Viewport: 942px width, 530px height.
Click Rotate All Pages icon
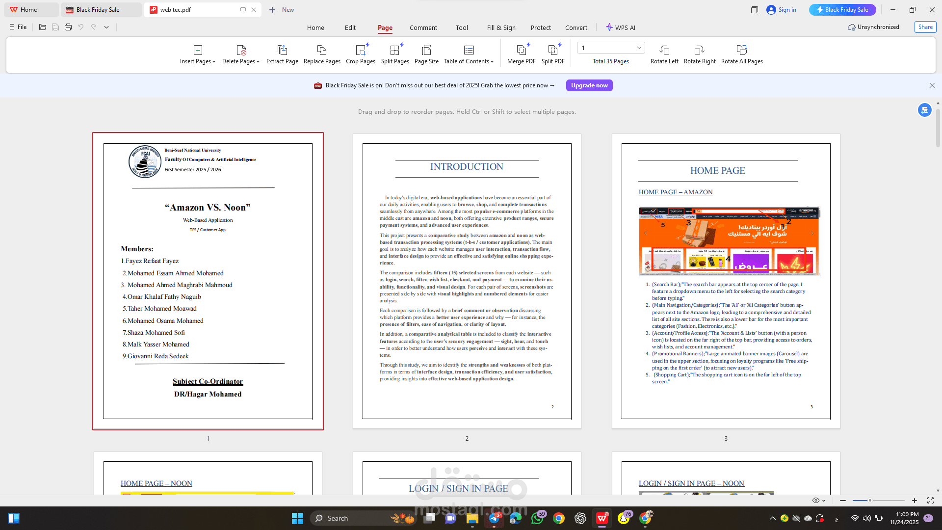click(741, 50)
